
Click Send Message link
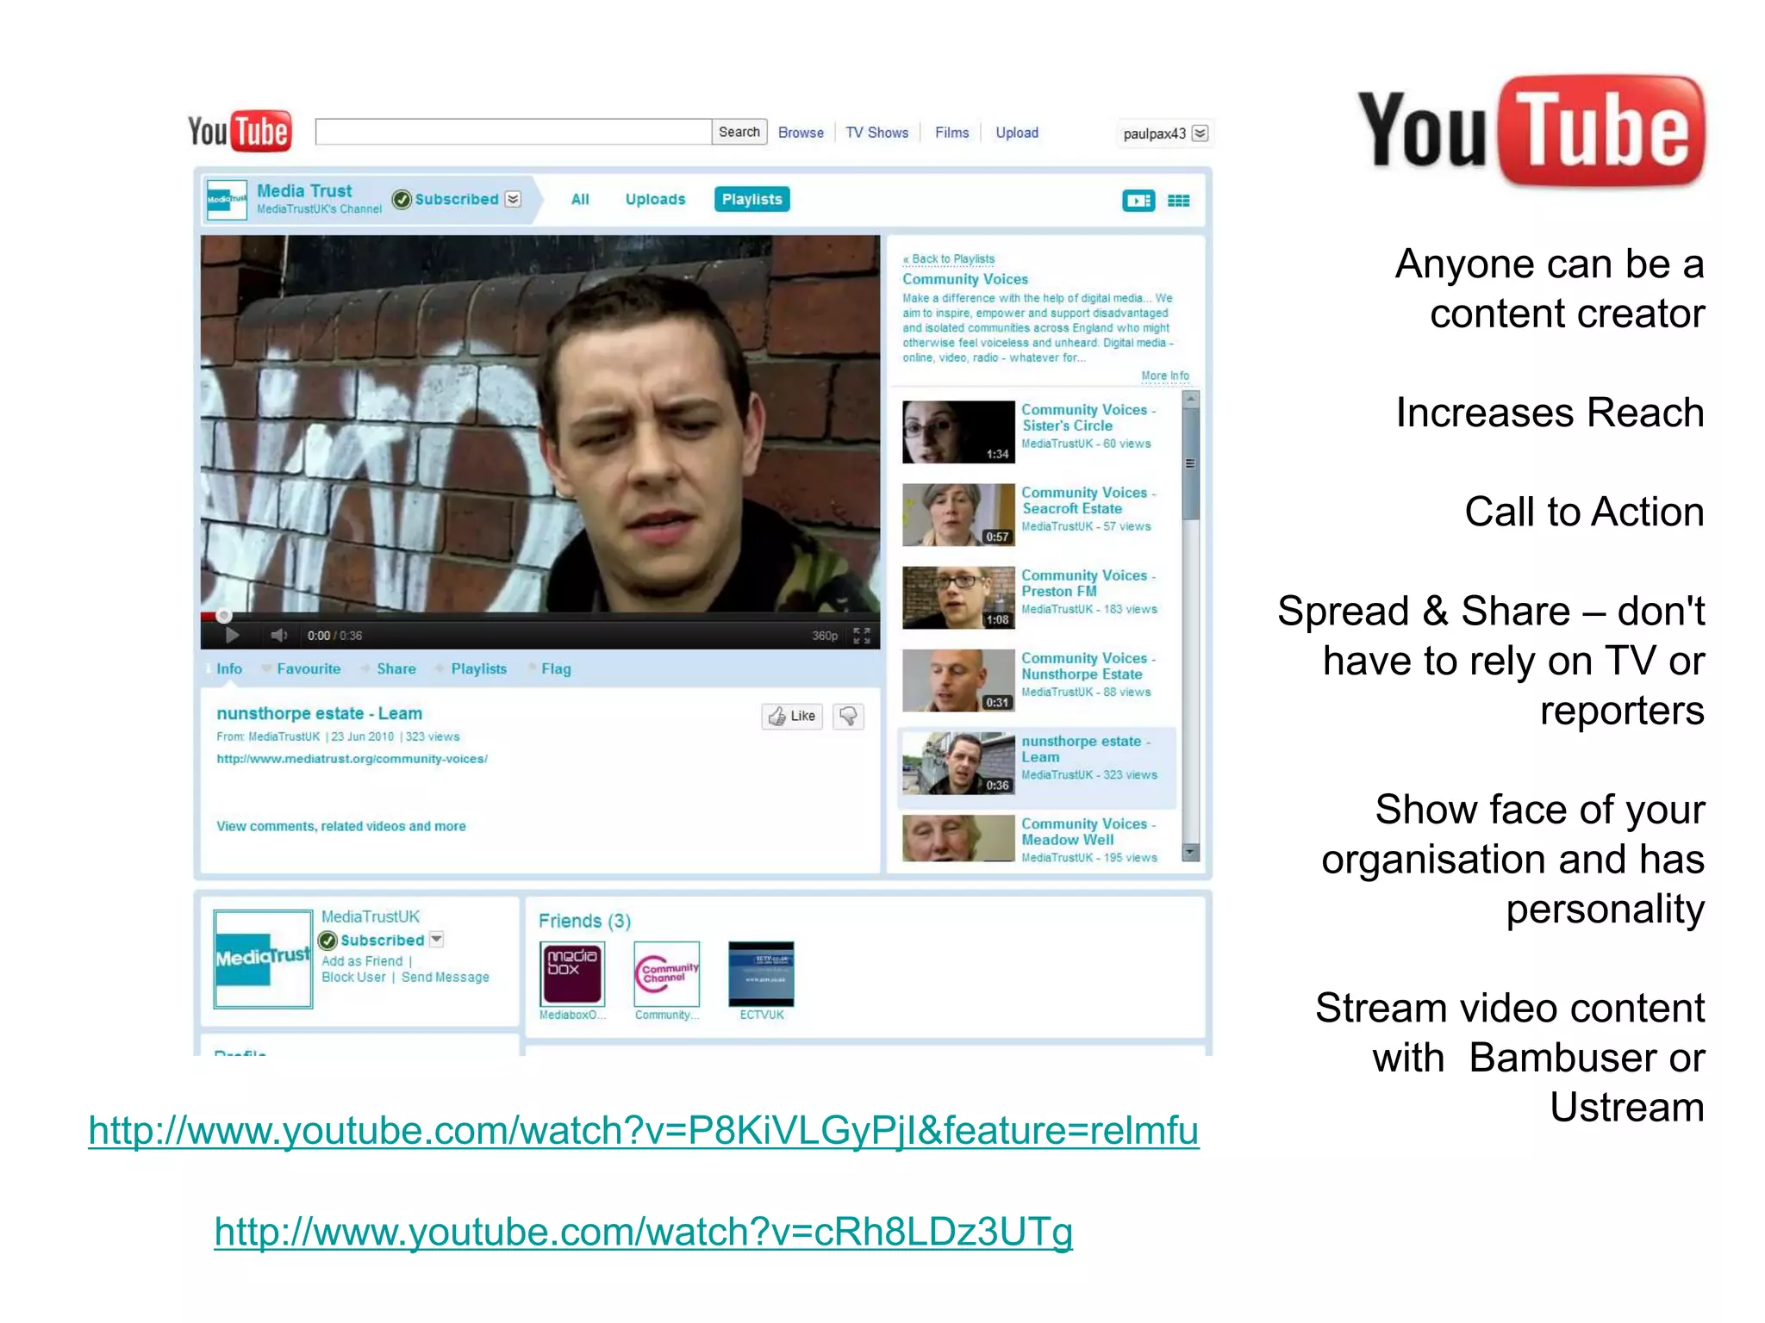click(445, 977)
